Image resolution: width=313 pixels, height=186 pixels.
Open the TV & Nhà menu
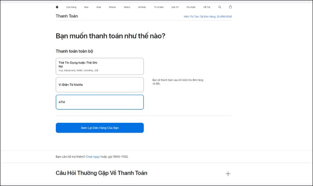pyautogui.click(x=158, y=7)
